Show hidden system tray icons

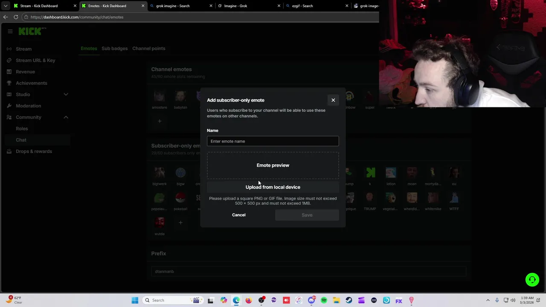pyautogui.click(x=488, y=300)
